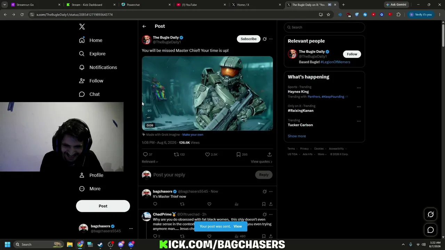Click the browser back arrow
445x250 pixels.
[5, 15]
